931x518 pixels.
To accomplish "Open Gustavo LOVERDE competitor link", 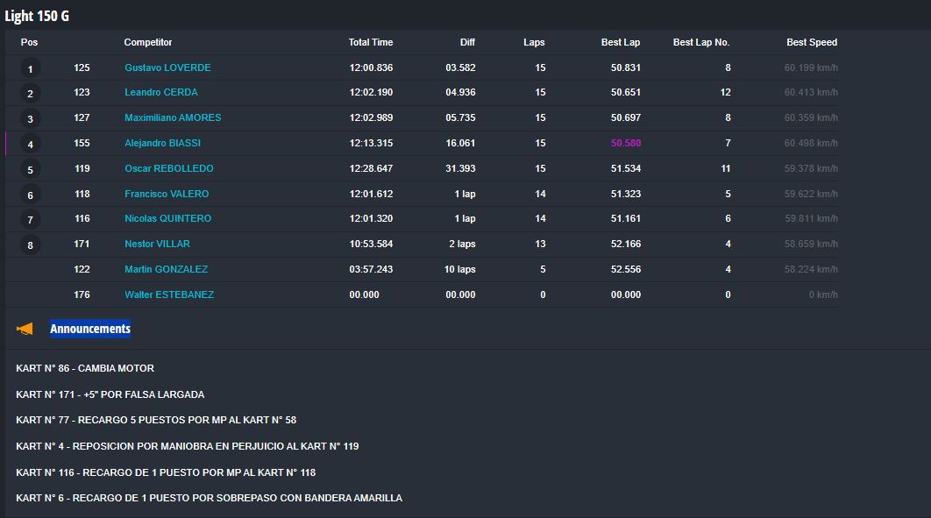I will click(167, 67).
